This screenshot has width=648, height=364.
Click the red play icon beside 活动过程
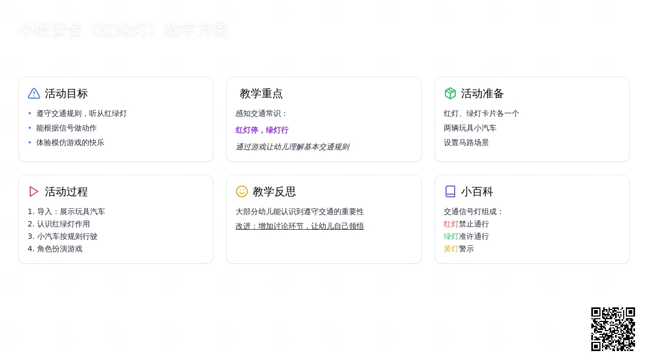point(34,191)
